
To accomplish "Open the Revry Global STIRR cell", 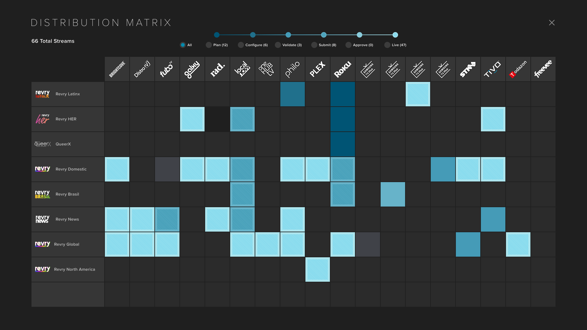I will point(468,244).
